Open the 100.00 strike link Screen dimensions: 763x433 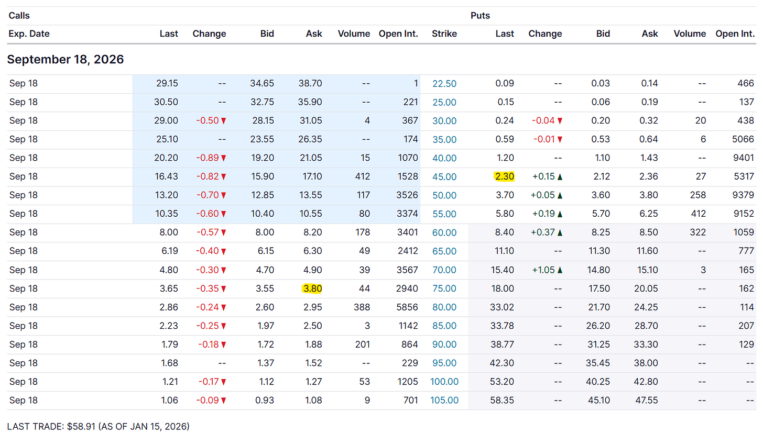444,382
